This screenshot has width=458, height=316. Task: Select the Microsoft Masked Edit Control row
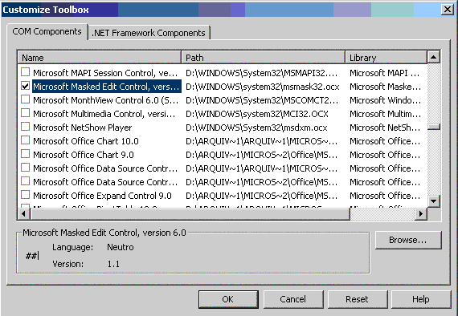223,87
